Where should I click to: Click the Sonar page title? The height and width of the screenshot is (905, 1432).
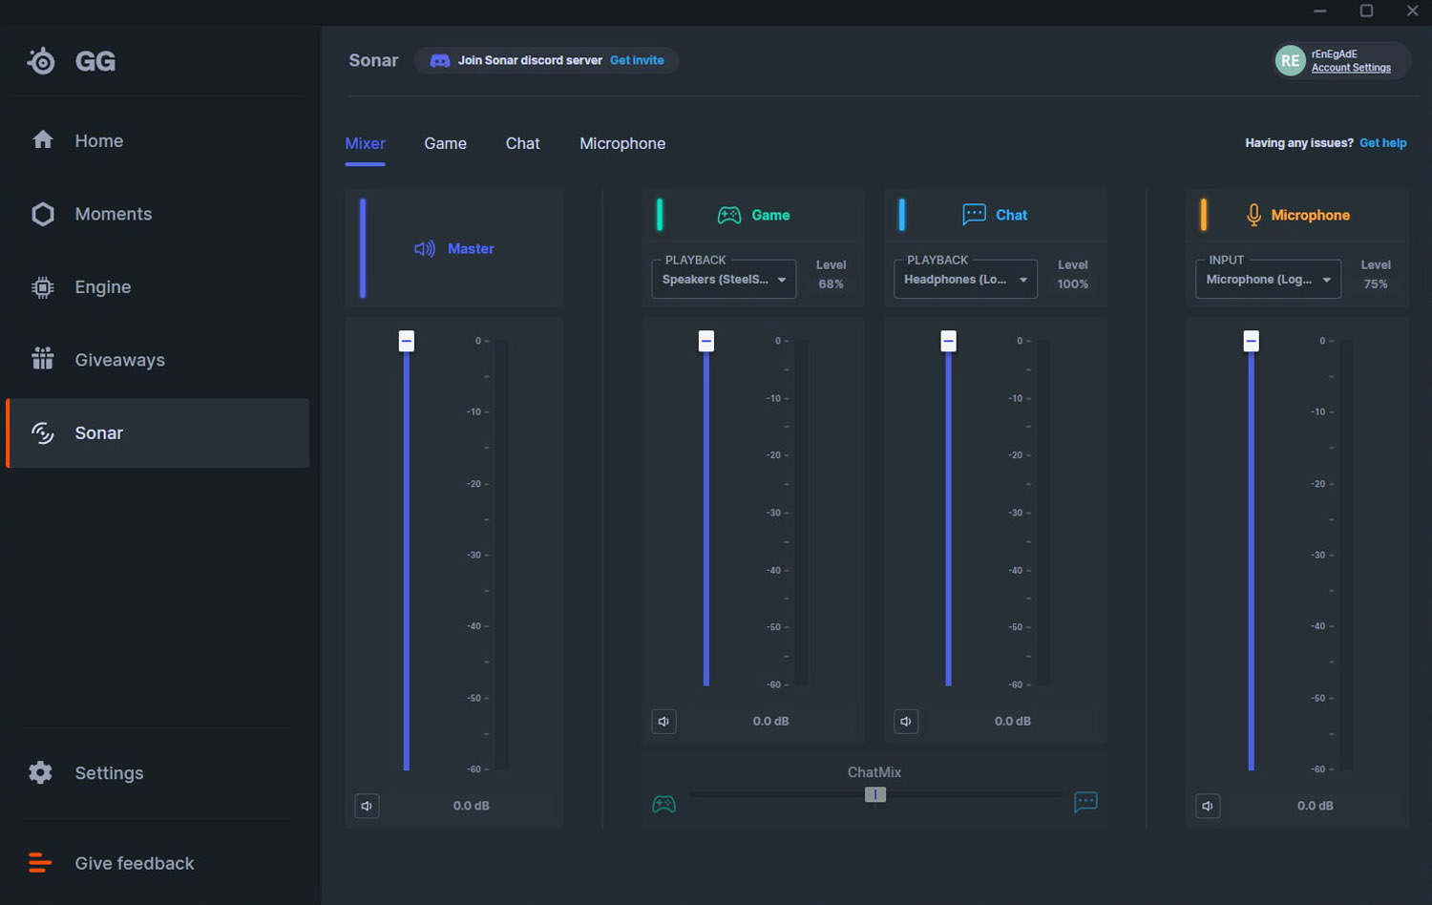coord(373,60)
